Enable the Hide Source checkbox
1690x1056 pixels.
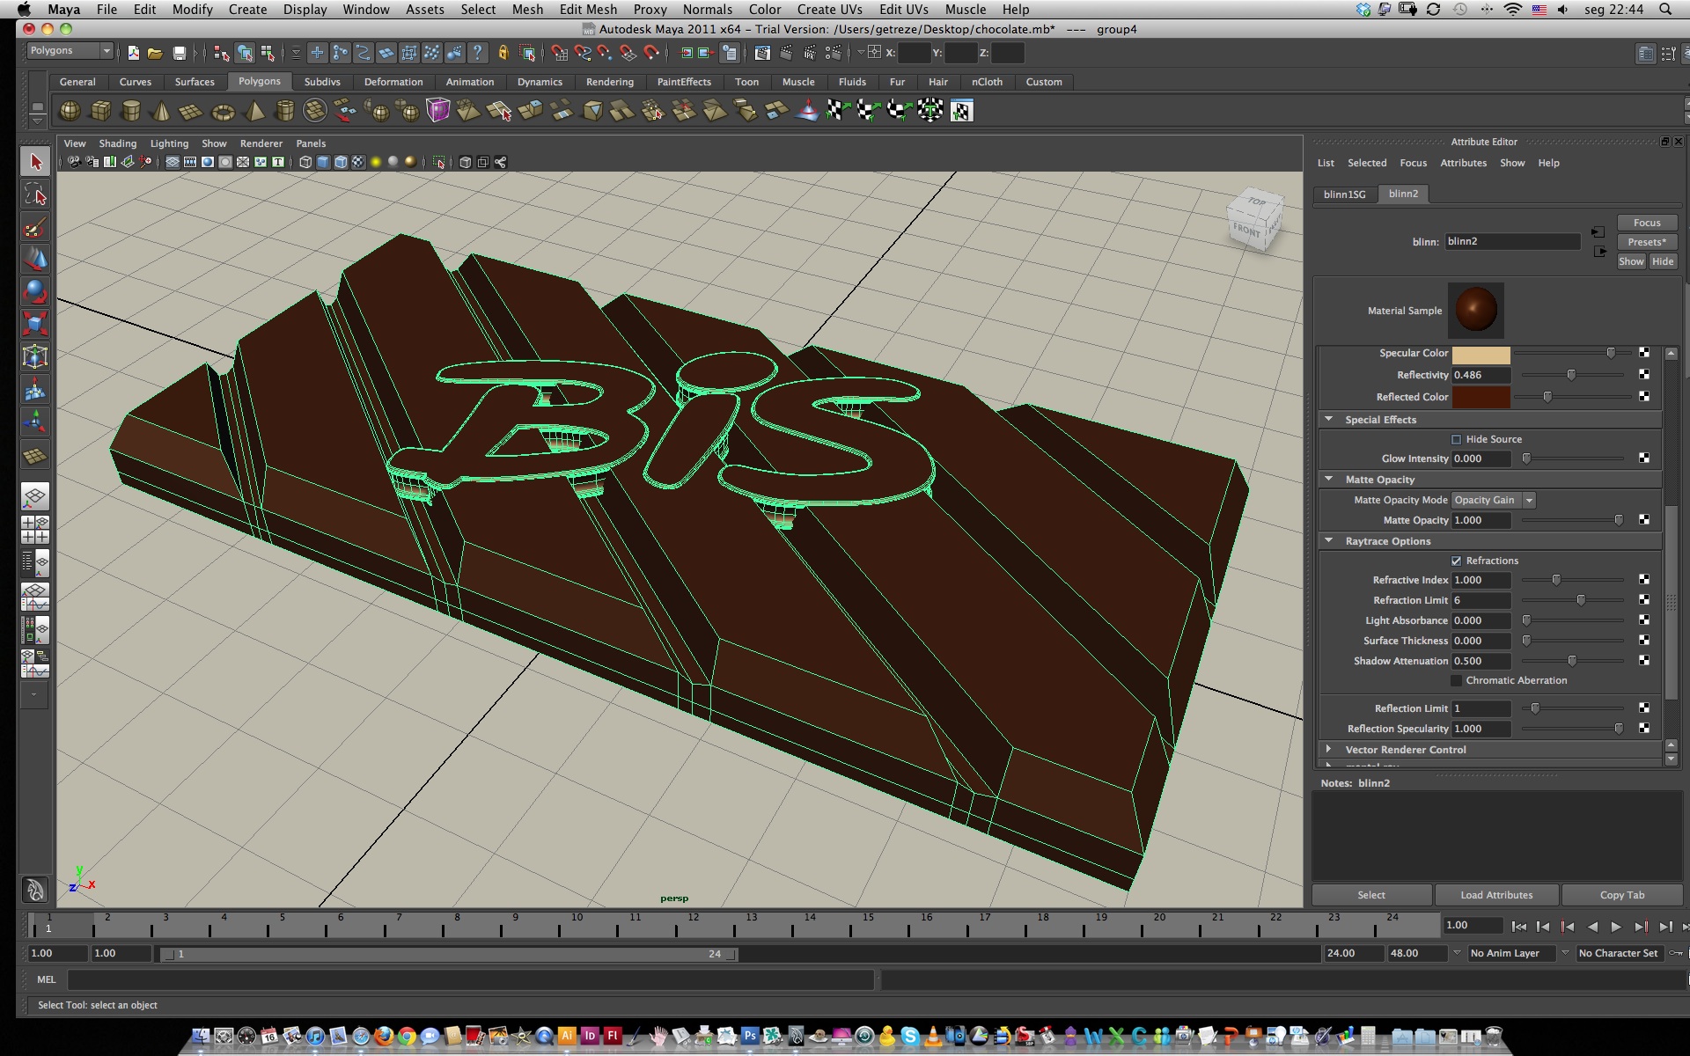[x=1456, y=439]
